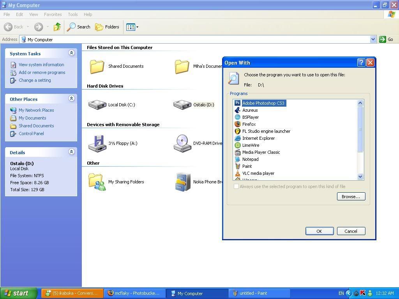Click the Programs list scroll up arrow

360,103
